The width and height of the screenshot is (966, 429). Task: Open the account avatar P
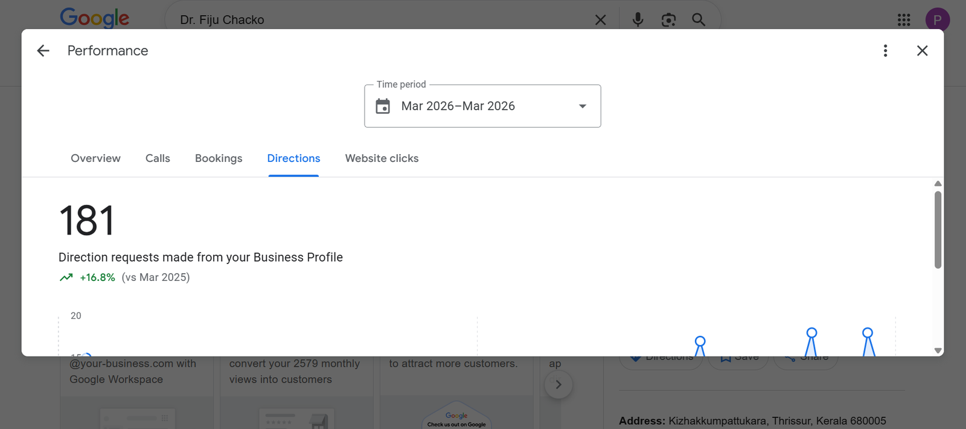[x=937, y=20]
